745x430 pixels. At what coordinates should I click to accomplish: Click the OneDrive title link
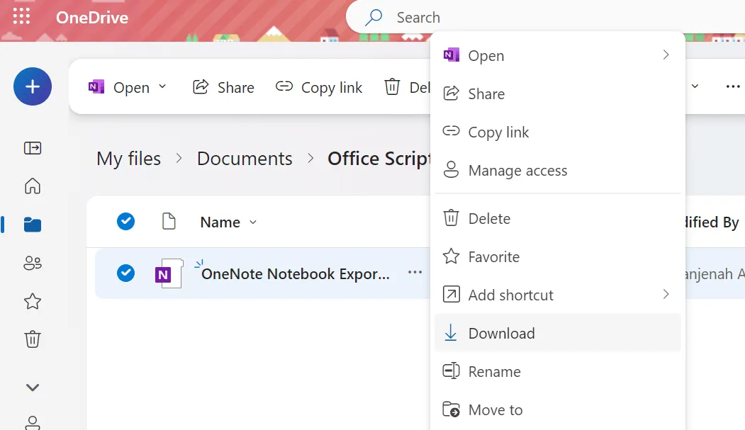[92, 18]
